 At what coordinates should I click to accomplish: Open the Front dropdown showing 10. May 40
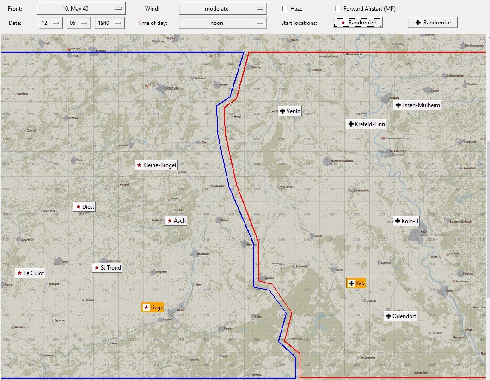point(81,8)
